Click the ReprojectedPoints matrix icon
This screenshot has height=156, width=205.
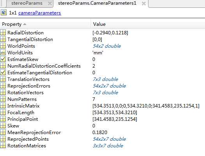pos(3,139)
